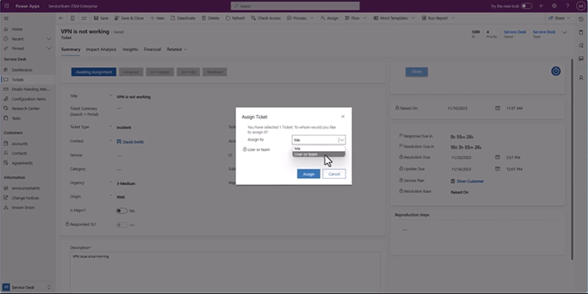Click the Assign button in dialog

[308, 174]
